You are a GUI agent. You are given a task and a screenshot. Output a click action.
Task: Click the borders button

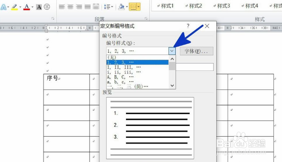point(133,7)
